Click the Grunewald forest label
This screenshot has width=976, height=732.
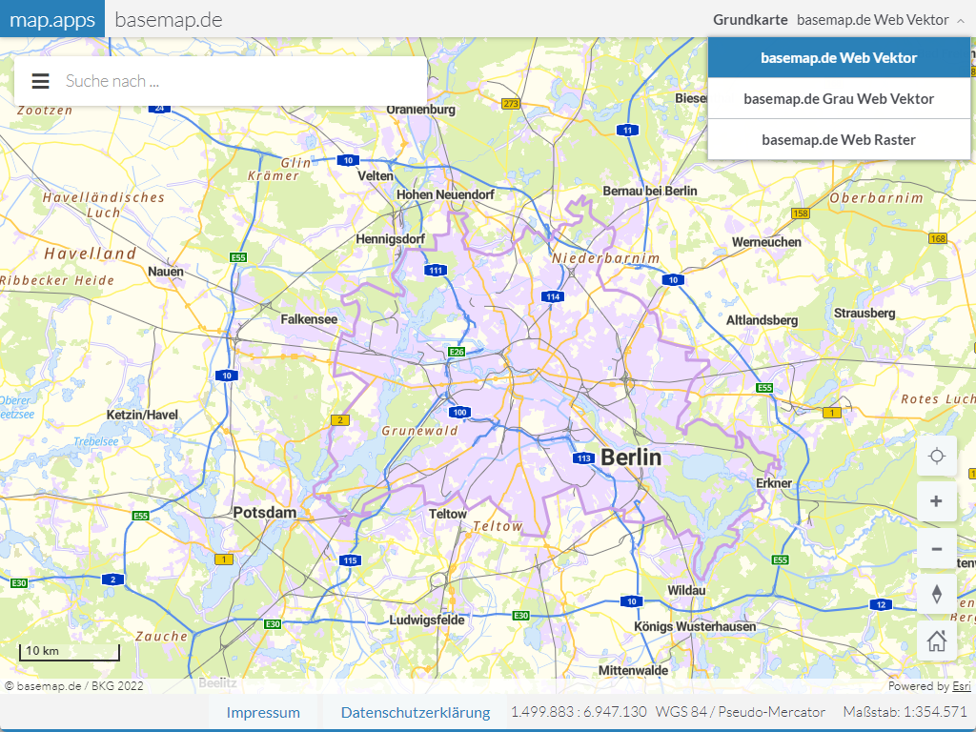click(x=419, y=431)
